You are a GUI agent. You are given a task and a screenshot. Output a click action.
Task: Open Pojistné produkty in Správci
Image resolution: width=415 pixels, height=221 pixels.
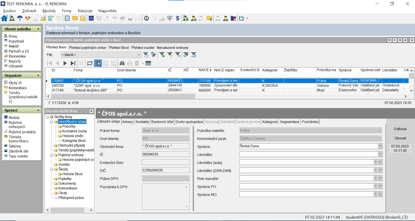click(22, 132)
